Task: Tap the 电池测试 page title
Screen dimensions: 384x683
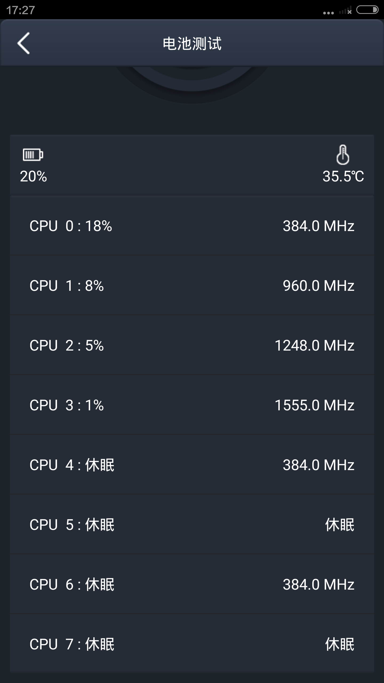Action: point(192,43)
